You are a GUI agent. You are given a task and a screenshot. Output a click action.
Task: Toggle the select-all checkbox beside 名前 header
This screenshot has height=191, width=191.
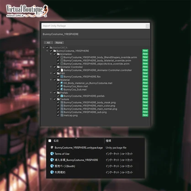coord(50,141)
